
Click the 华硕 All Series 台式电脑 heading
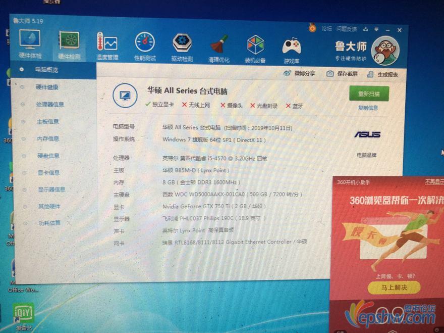pyautogui.click(x=188, y=91)
